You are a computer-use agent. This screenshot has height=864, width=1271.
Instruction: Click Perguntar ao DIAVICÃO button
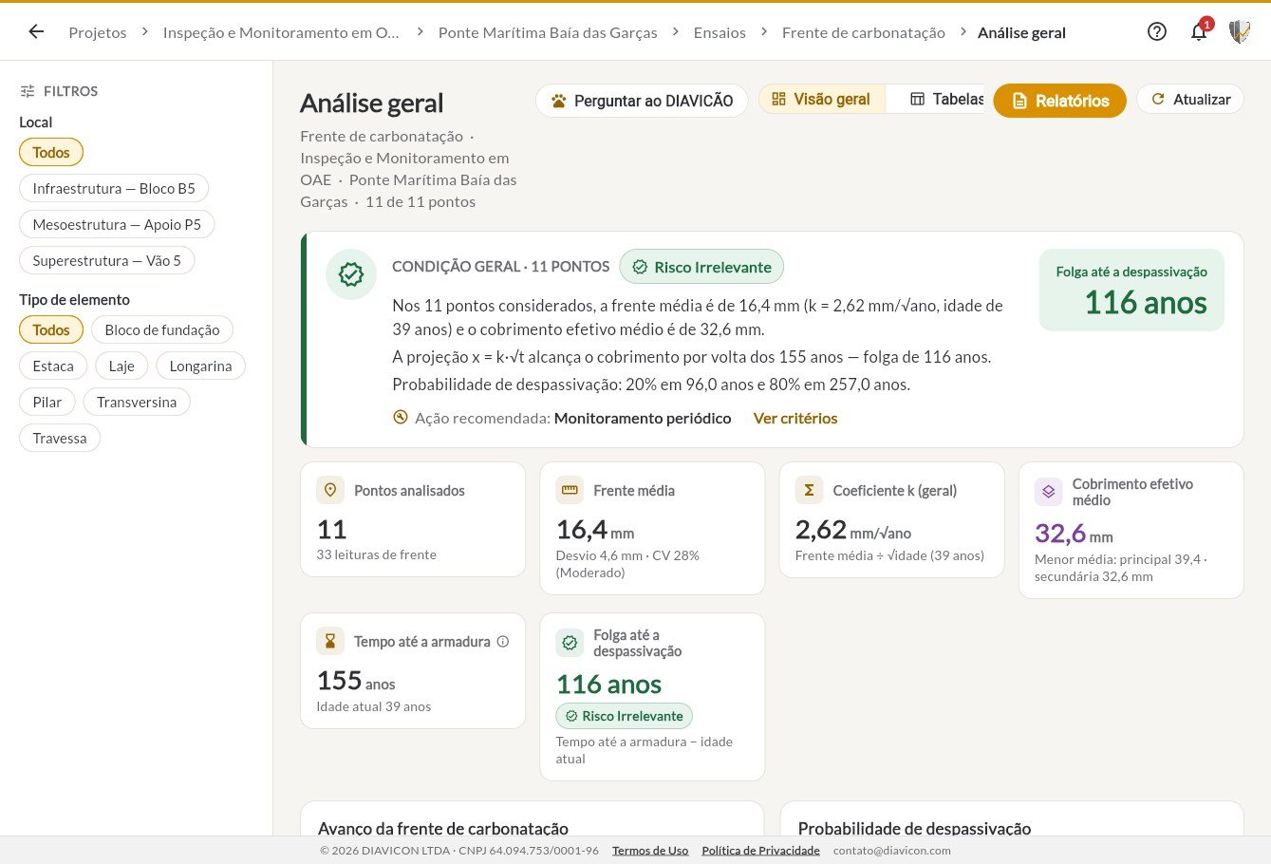click(642, 100)
